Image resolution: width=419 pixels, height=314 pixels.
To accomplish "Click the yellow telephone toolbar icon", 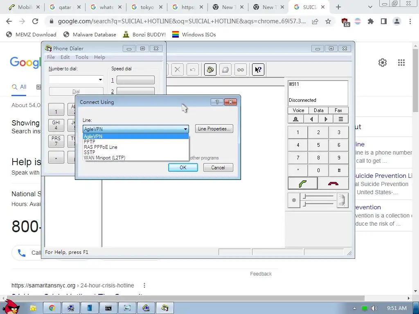I will click(210, 70).
